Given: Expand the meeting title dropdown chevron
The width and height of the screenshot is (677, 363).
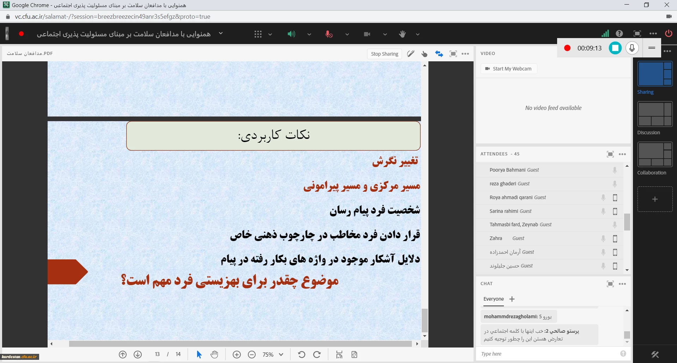Looking at the screenshot, I should coord(221,33).
